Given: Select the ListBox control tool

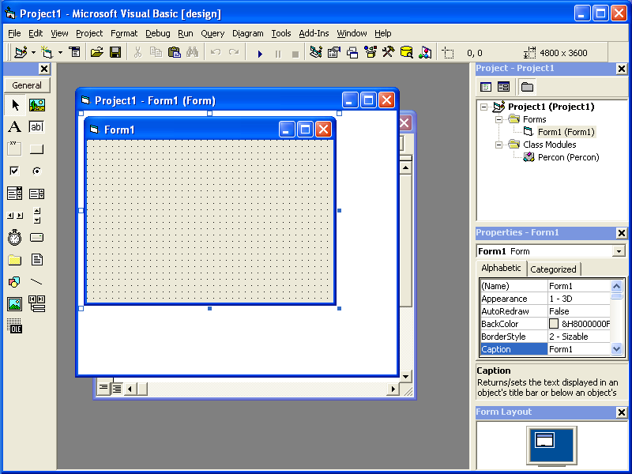Looking at the screenshot, I should point(36,194).
